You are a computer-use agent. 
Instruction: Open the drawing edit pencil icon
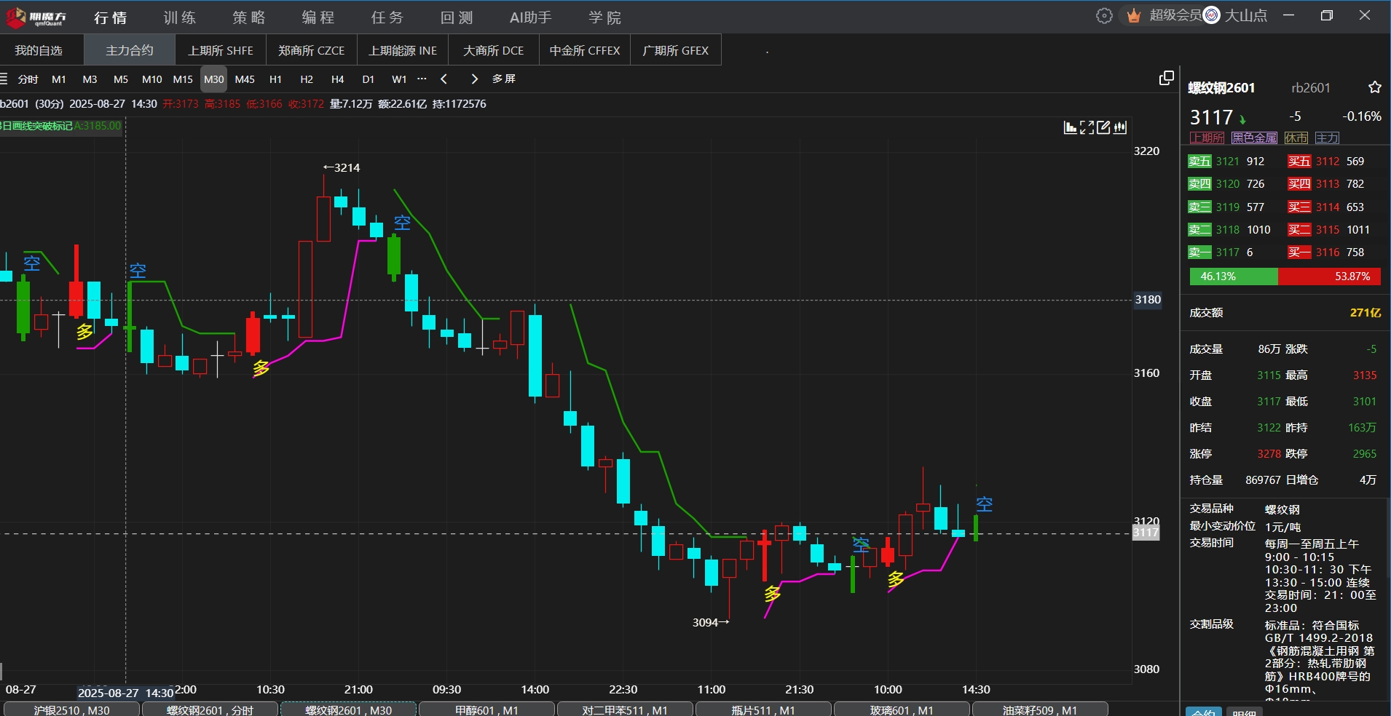coord(1103,128)
